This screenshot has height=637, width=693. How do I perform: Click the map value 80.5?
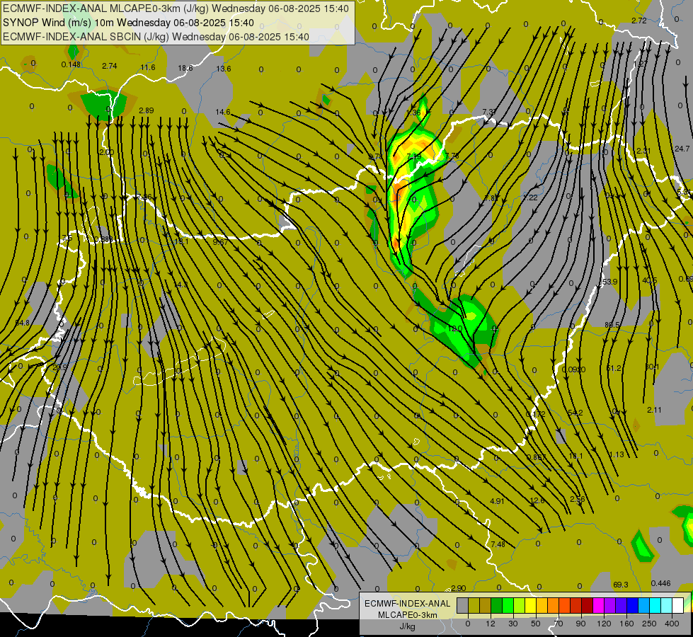click(x=612, y=325)
